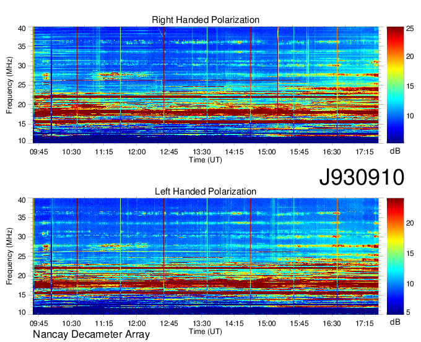Viewport: 421px width, 342px height.
Task: Click the '15:00' time tick under Right Handed plot
Action: 267,152
